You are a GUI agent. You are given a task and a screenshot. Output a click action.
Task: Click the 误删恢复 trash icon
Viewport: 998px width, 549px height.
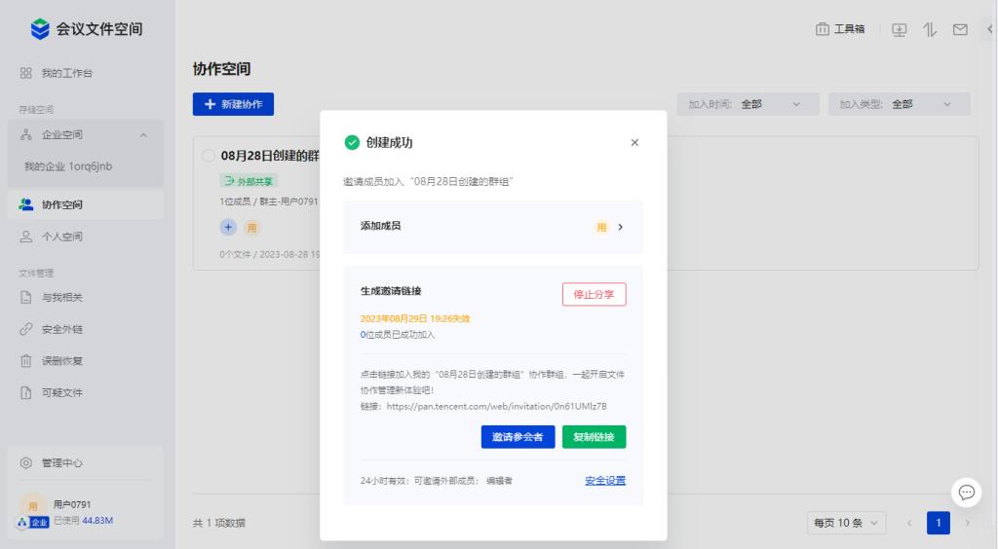click(26, 361)
